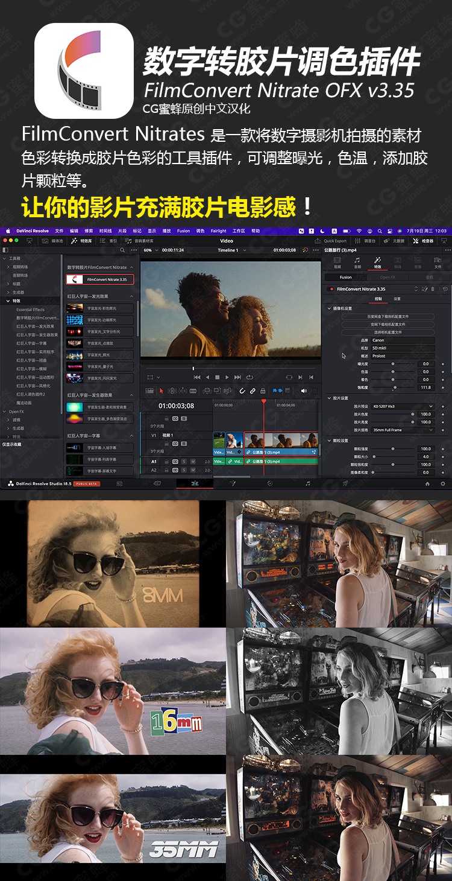
Task: Click Quick Export button
Action: click(332, 241)
